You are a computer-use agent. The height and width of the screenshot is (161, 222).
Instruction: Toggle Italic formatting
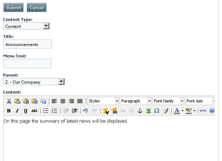pyautogui.click(x=17, y=111)
